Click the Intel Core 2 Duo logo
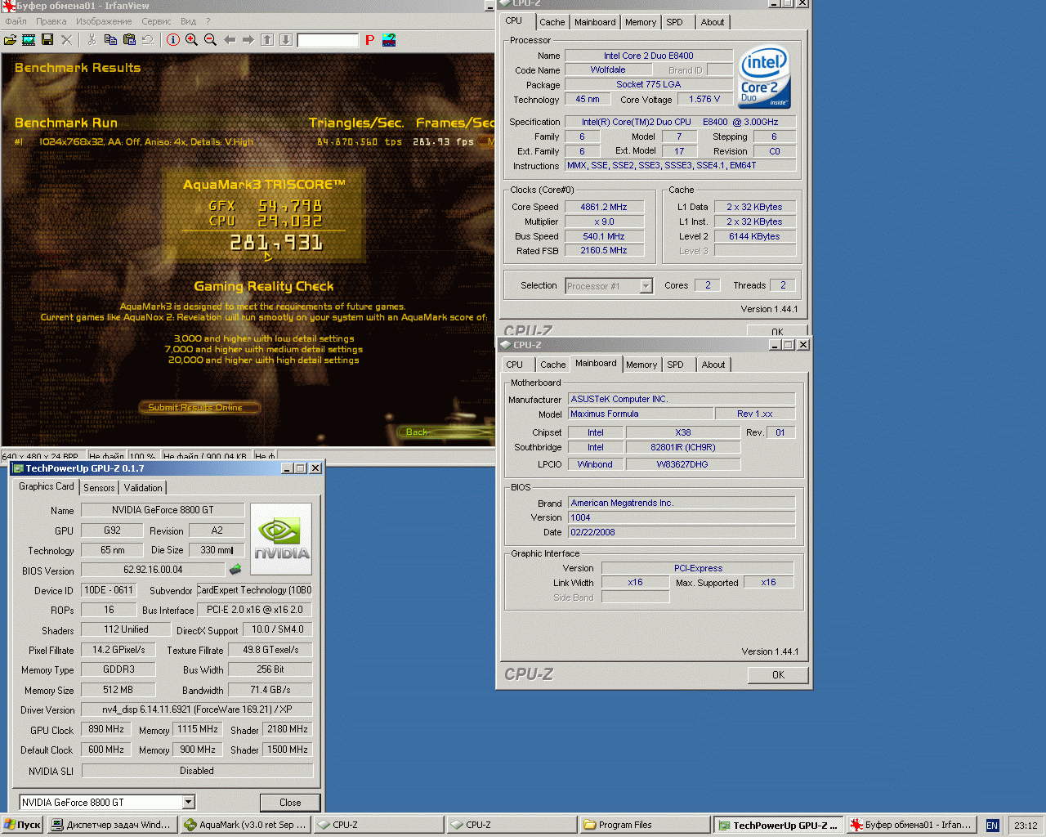Image resolution: width=1046 pixels, height=837 pixels. [x=764, y=76]
